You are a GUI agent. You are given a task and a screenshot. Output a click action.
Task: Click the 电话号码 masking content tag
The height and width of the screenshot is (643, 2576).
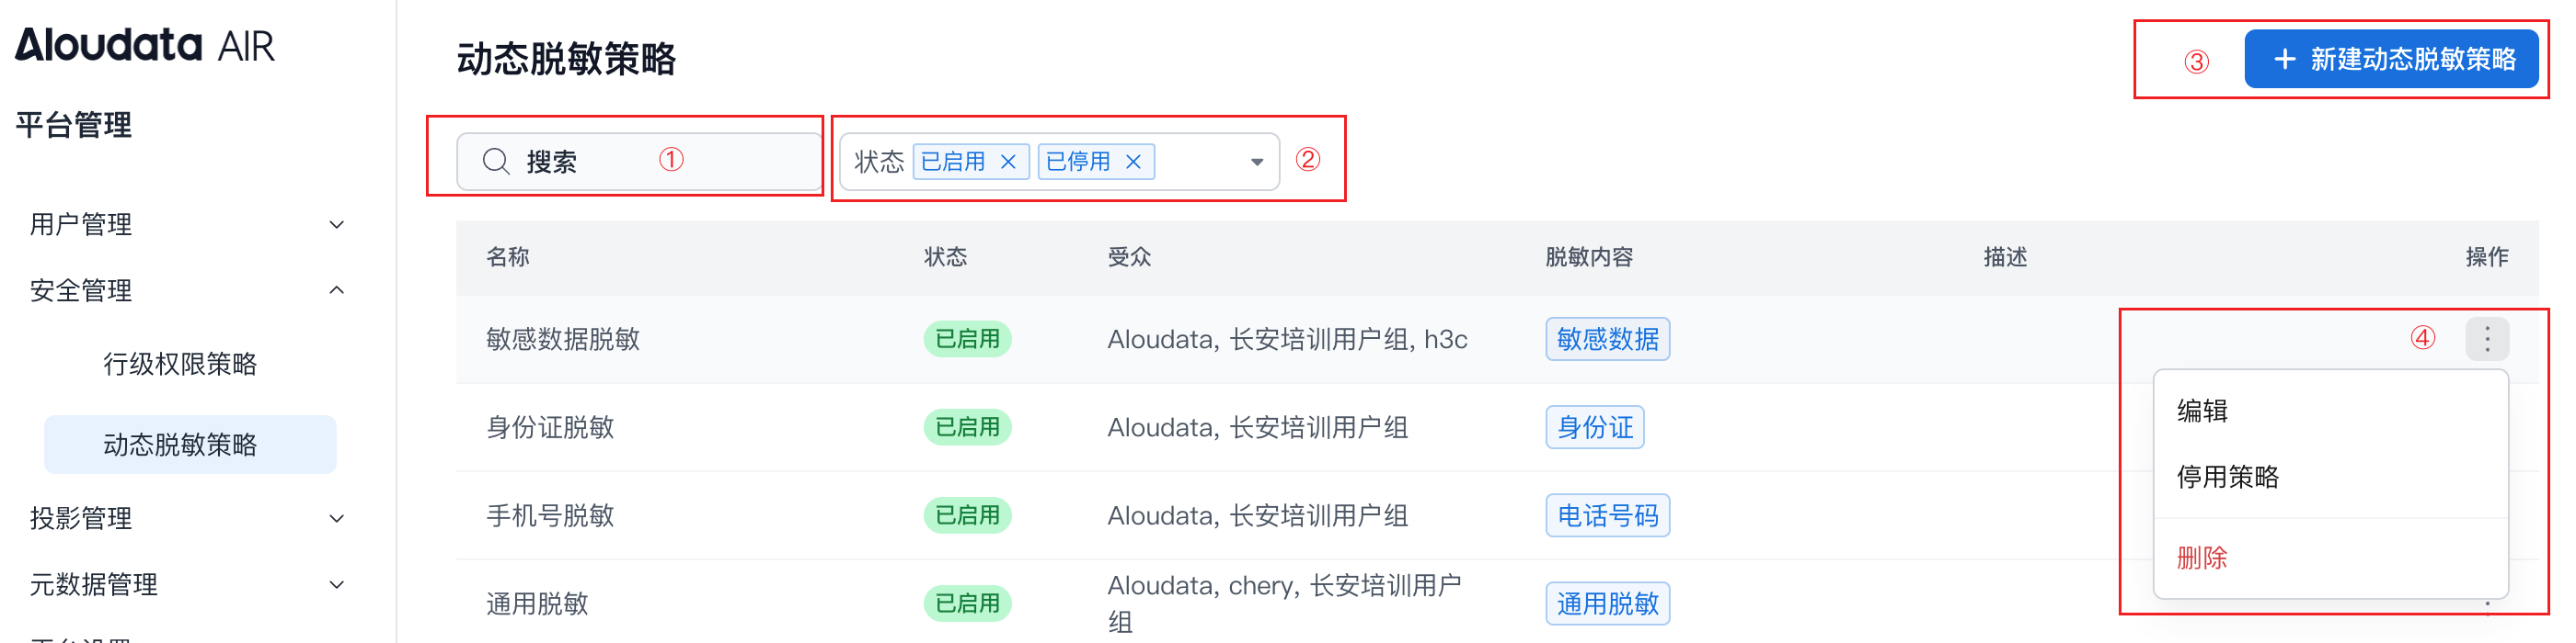pyautogui.click(x=1606, y=515)
